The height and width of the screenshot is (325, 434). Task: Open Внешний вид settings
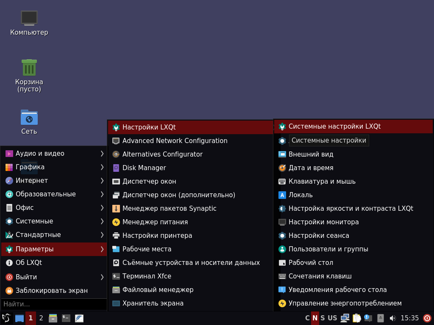coord(353,154)
